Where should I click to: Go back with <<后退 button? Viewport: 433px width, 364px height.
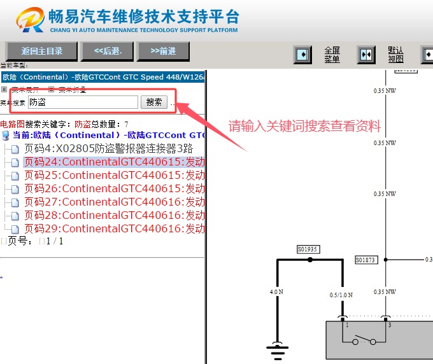point(108,51)
